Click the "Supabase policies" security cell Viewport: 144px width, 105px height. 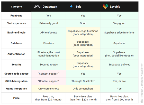tap(119, 65)
